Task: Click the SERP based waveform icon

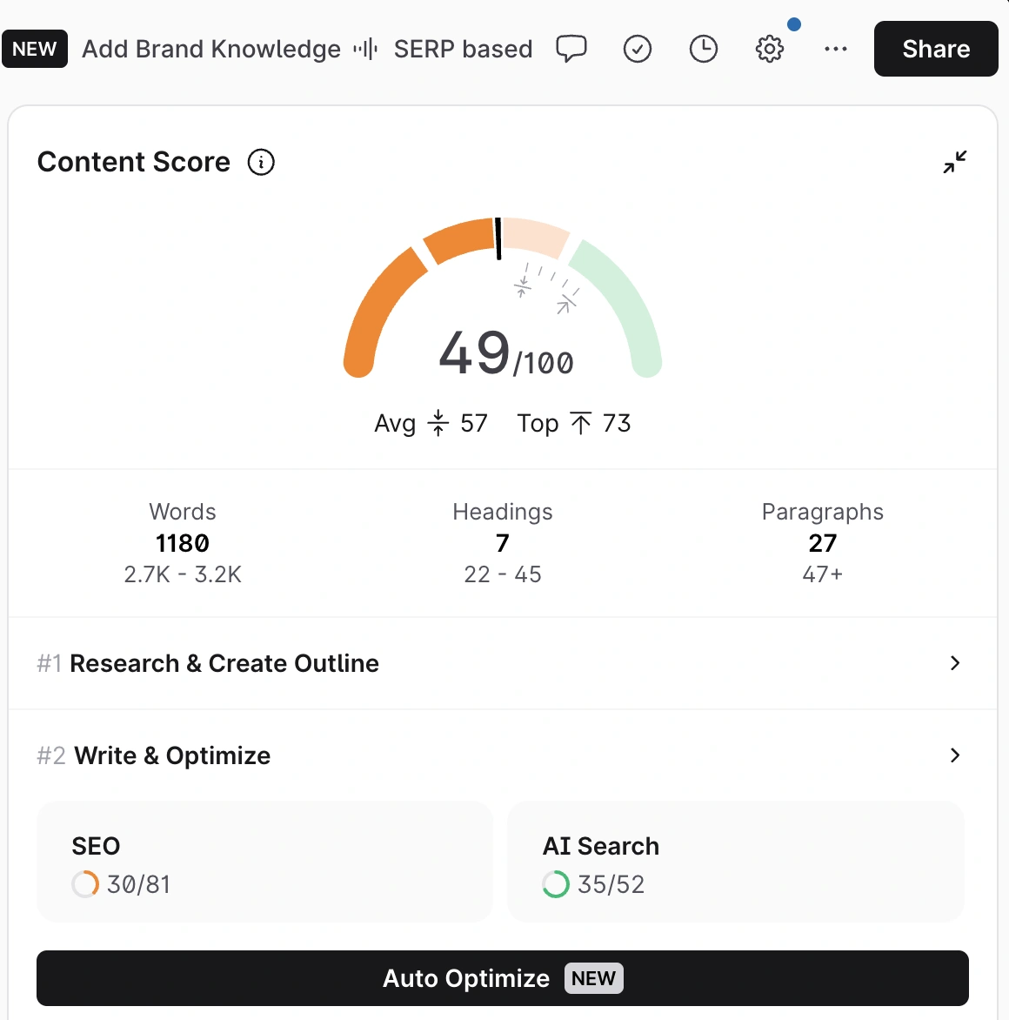Action: click(x=365, y=49)
